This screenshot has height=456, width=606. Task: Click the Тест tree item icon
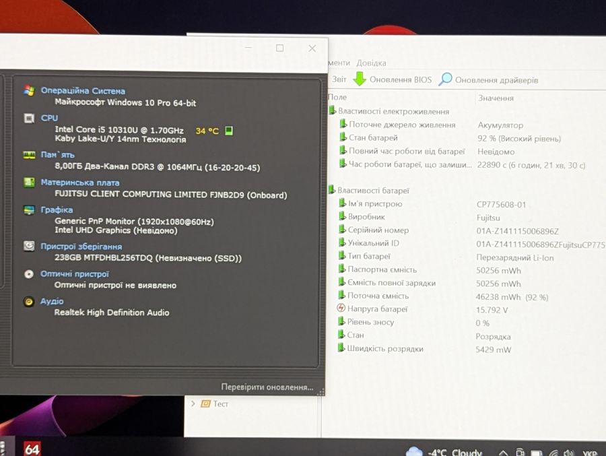pyautogui.click(x=205, y=403)
